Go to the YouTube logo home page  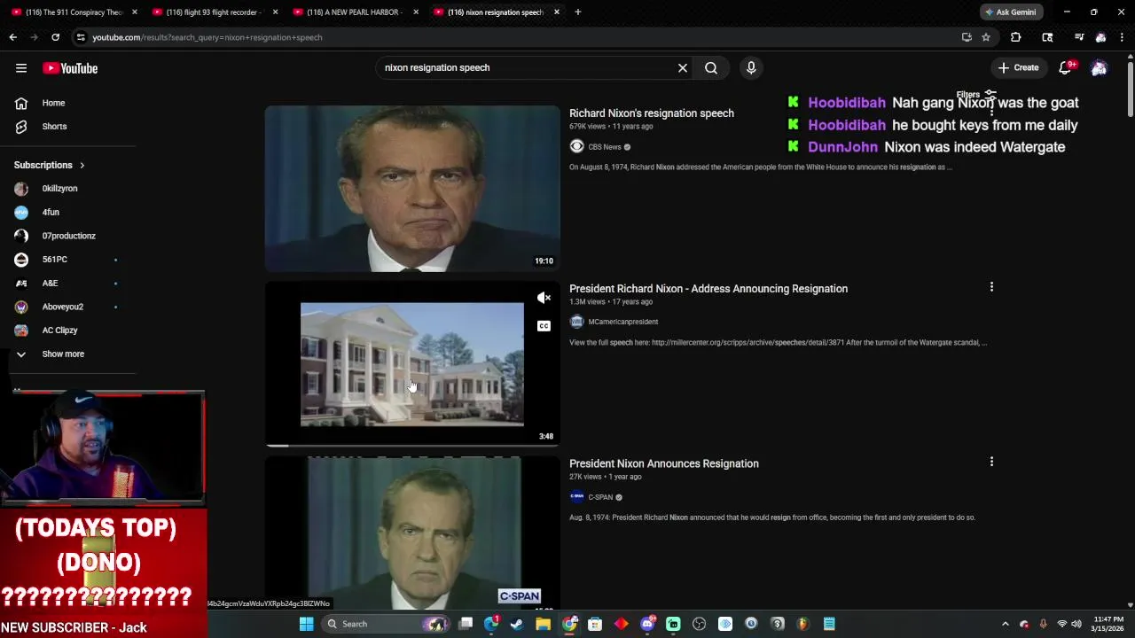point(70,68)
